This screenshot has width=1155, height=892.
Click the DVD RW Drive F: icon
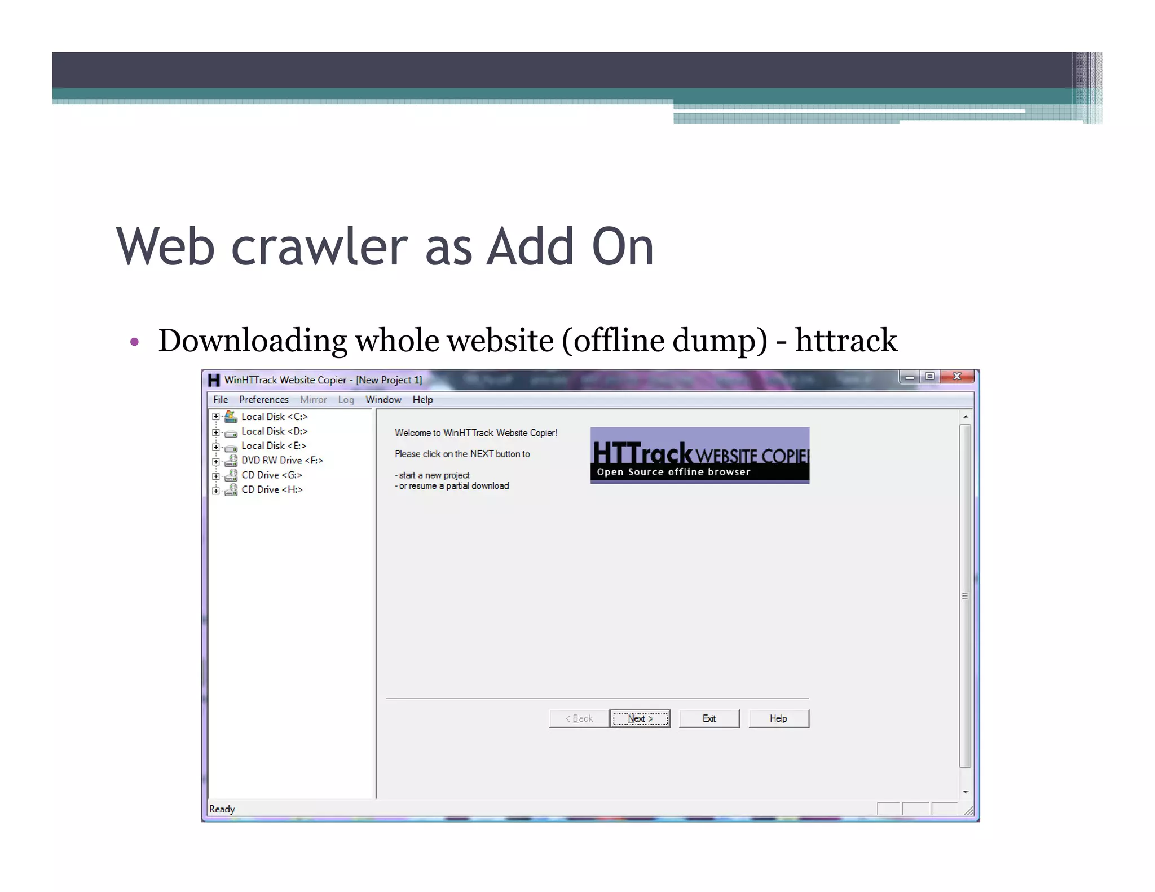point(231,461)
